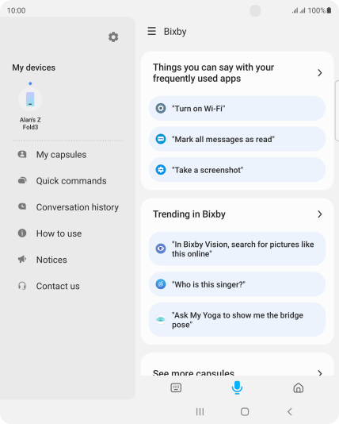Tap the Android back navigation arrow
Screen dimensions: 339x424
point(290,411)
